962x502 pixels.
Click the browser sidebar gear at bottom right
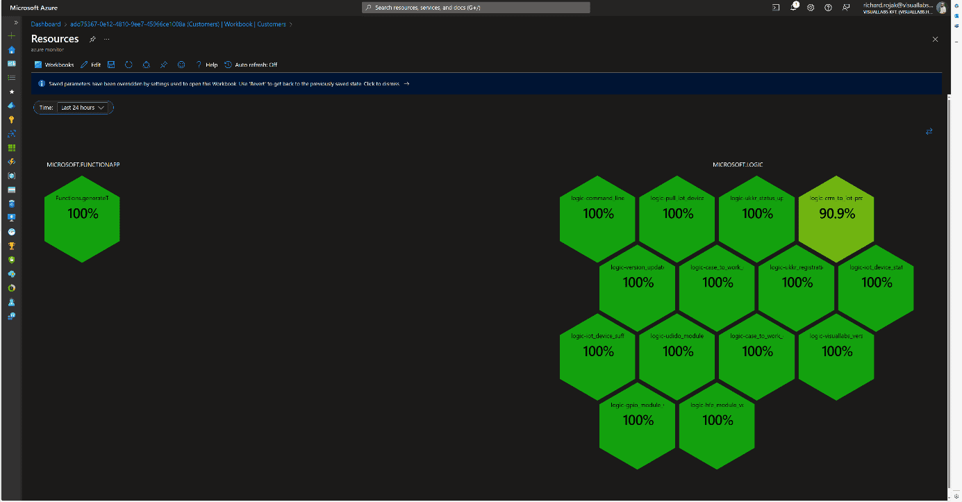tap(957, 496)
